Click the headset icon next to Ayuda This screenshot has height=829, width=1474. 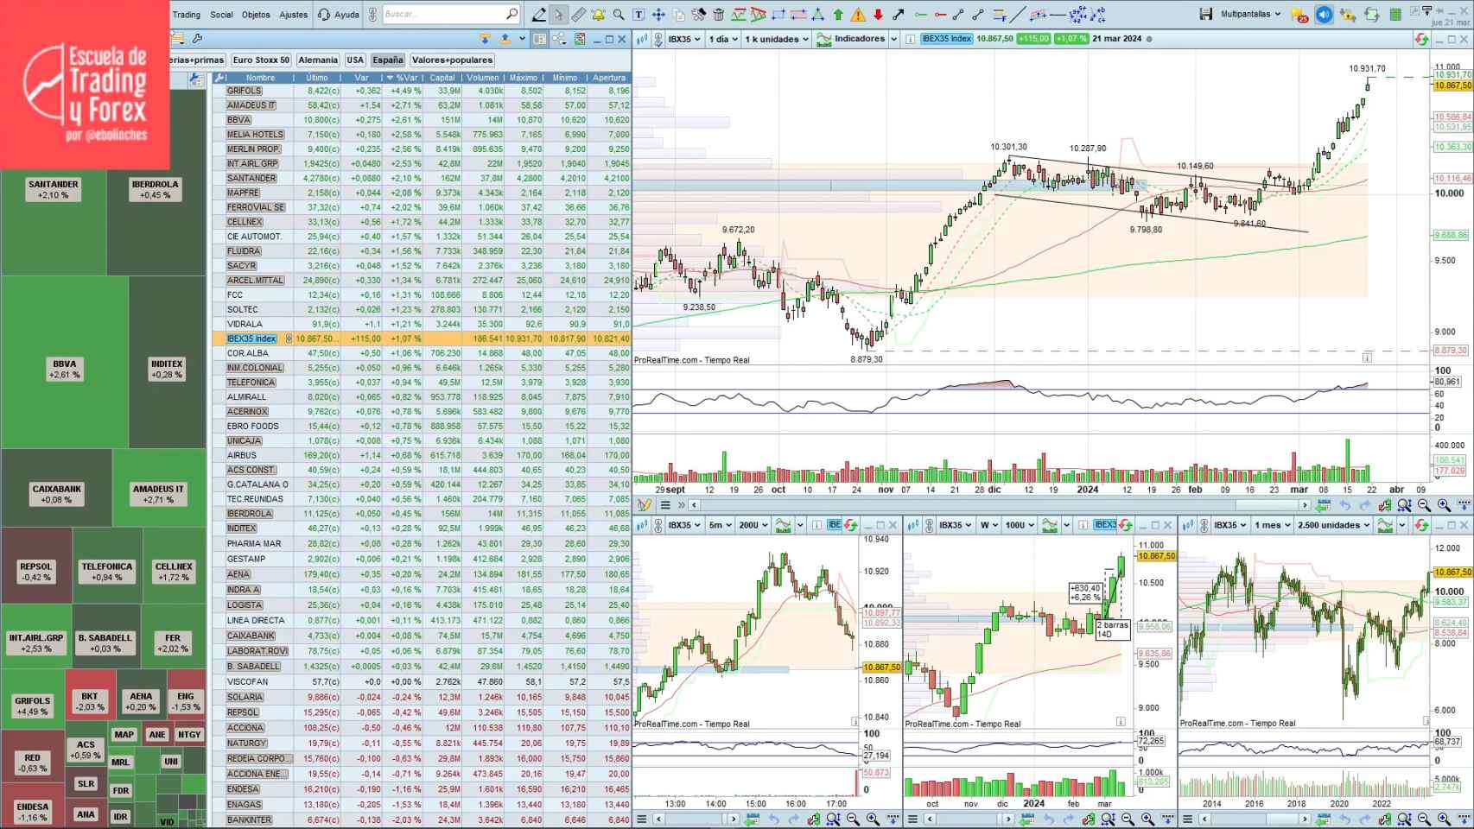pos(324,14)
